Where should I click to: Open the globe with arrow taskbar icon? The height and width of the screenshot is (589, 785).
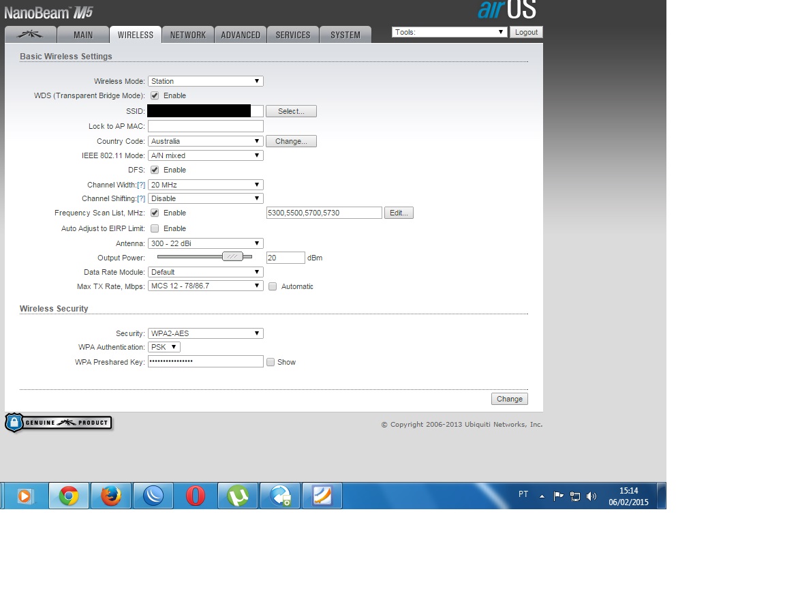coord(280,496)
